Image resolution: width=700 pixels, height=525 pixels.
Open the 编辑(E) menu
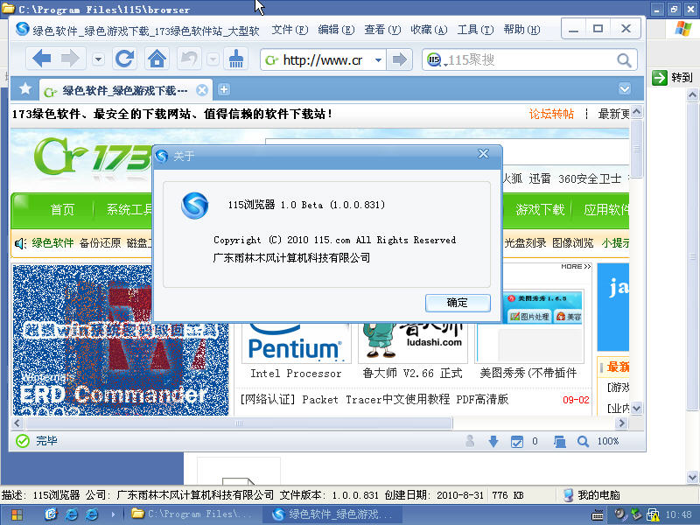click(336, 30)
